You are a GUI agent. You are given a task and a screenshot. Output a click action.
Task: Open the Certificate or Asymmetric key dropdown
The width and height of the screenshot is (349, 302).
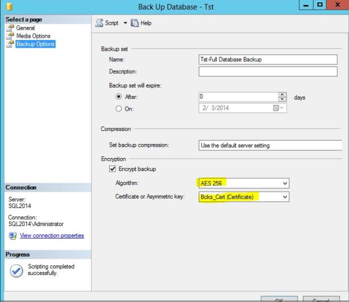pos(285,197)
